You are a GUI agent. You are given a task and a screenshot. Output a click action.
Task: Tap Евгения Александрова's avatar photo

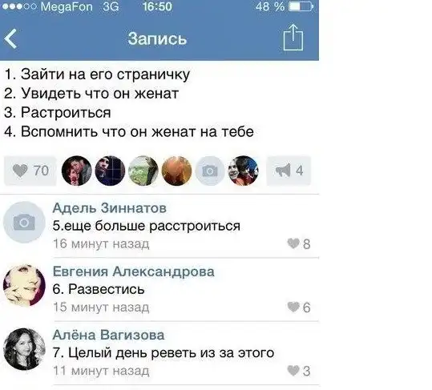[x=24, y=285]
